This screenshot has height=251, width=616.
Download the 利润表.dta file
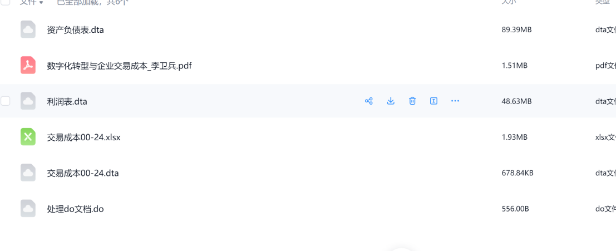[x=391, y=101]
